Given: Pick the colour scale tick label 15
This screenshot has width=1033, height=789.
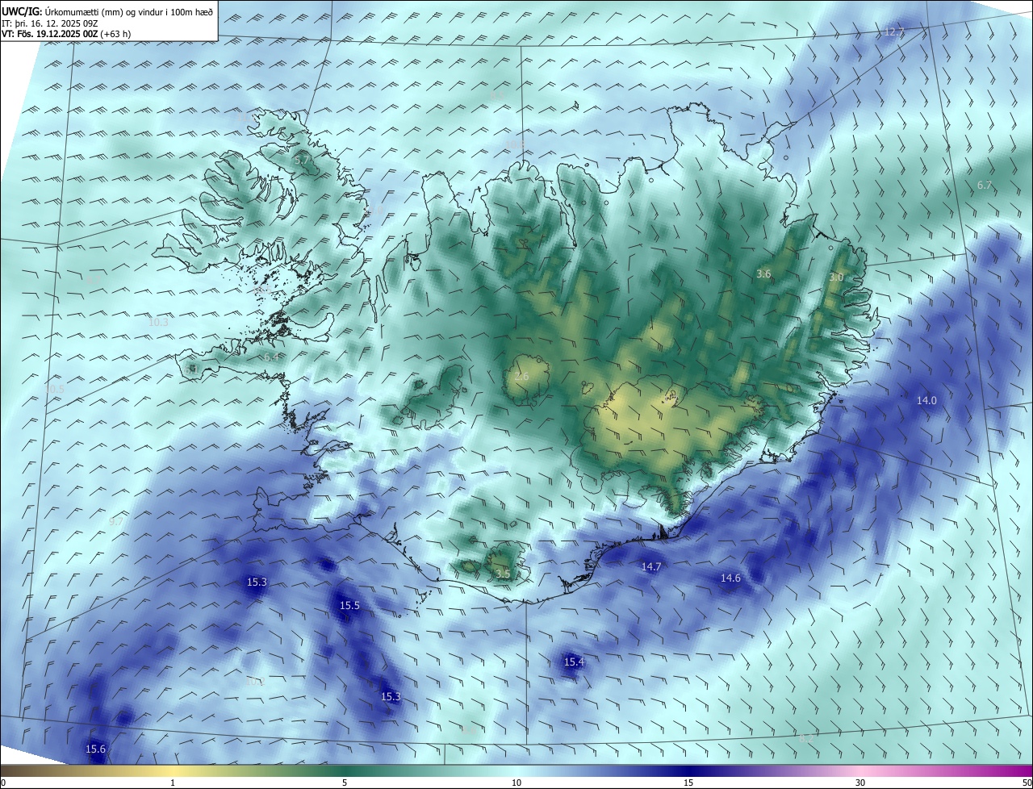Looking at the screenshot, I should tap(688, 783).
